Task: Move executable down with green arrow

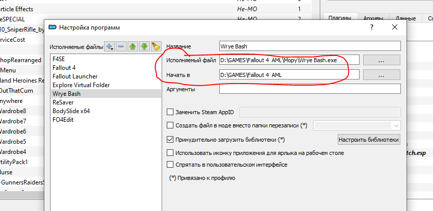Action: click(144, 47)
